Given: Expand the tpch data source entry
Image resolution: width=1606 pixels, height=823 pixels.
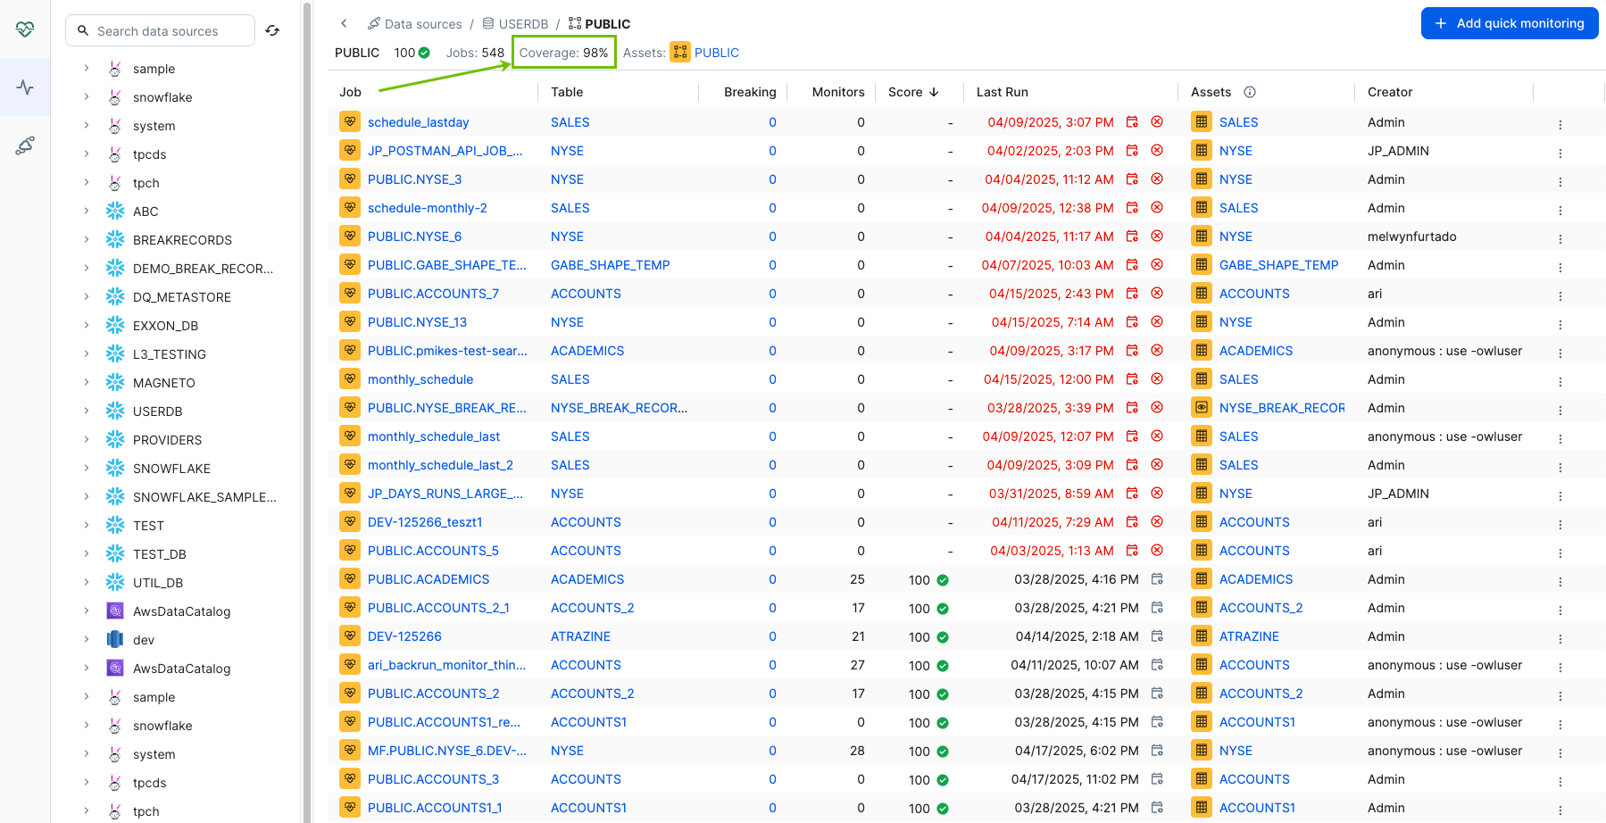Looking at the screenshot, I should click(x=85, y=182).
